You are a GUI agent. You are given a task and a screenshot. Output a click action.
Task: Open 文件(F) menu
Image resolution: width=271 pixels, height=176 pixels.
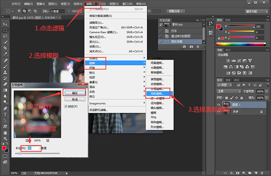pos(16,4)
